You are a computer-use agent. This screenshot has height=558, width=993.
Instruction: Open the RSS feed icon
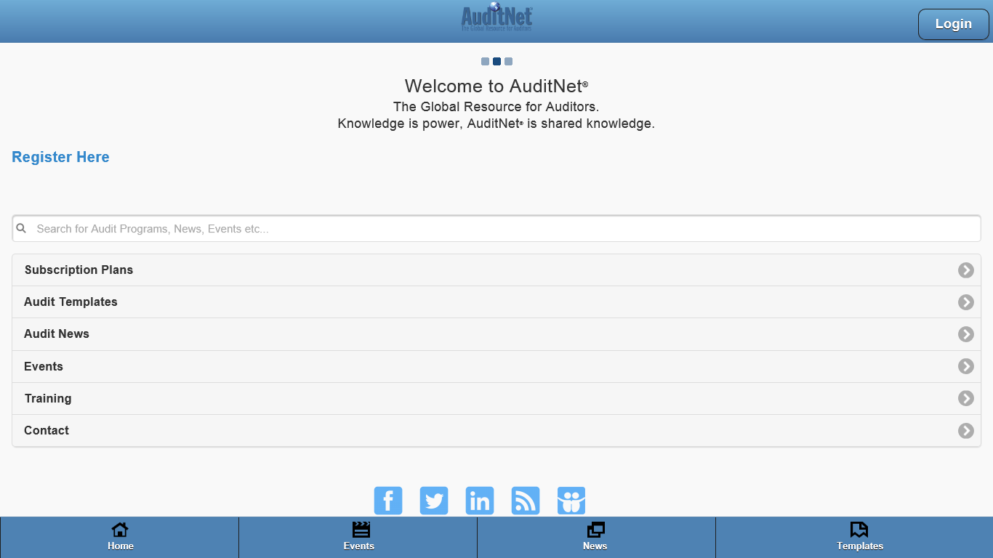click(526, 501)
